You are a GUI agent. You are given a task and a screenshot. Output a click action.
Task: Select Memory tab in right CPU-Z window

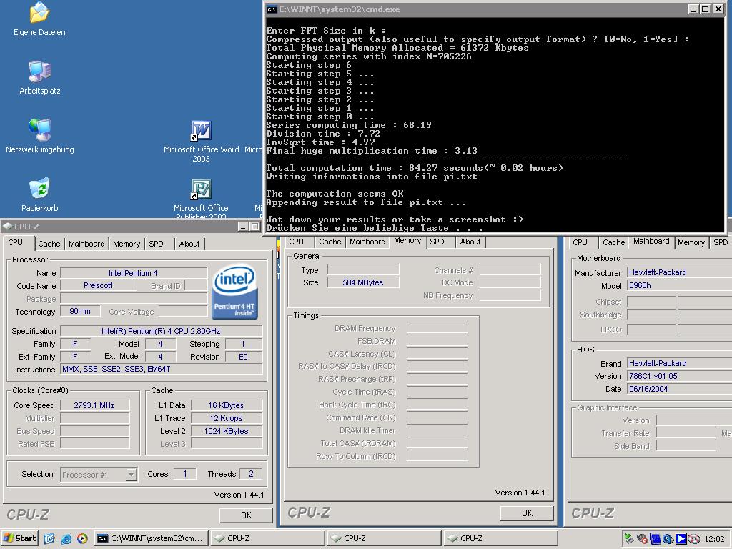[691, 242]
